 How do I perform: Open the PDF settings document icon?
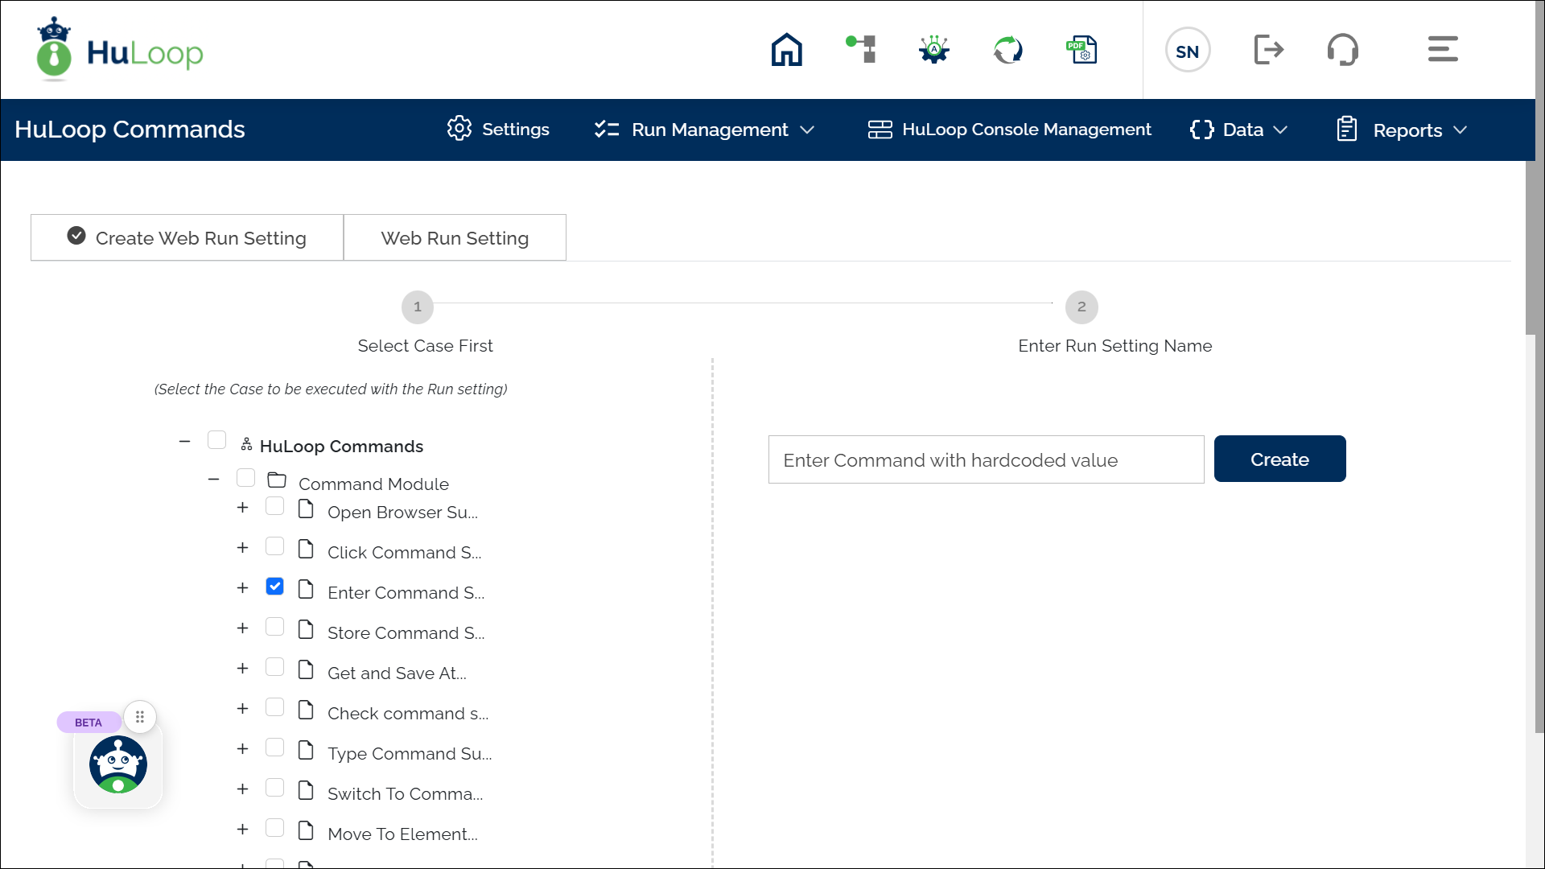click(x=1081, y=50)
